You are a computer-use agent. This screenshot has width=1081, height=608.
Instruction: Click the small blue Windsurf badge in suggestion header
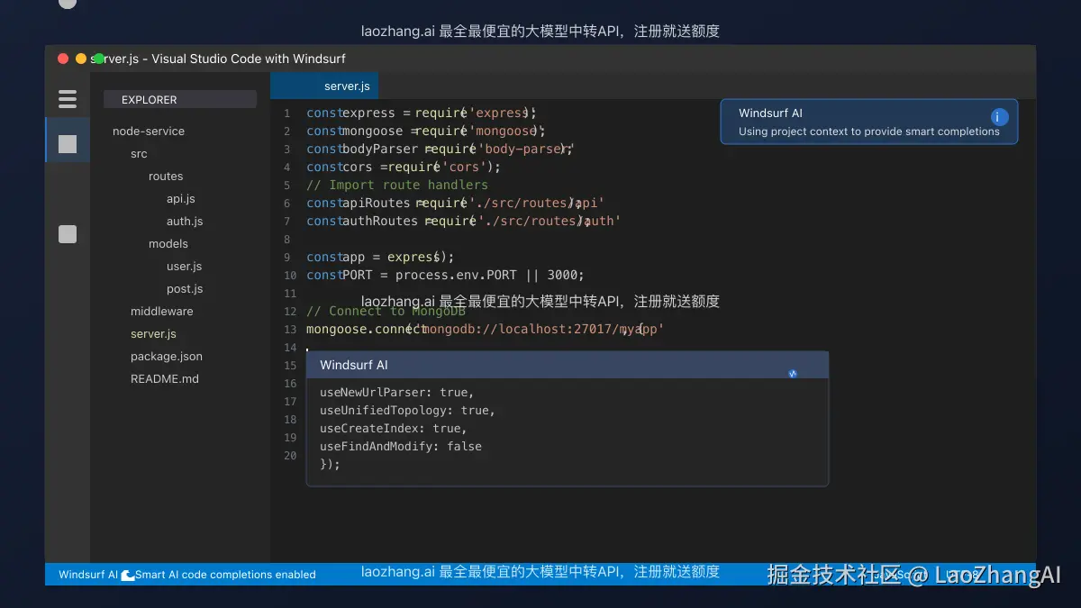click(793, 373)
